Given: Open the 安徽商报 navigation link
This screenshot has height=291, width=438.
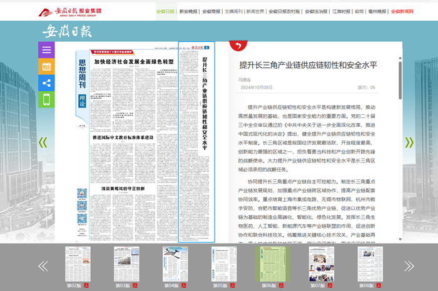Looking at the screenshot, I should (x=211, y=11).
